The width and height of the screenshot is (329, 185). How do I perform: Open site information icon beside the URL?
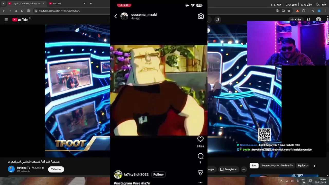36,11
